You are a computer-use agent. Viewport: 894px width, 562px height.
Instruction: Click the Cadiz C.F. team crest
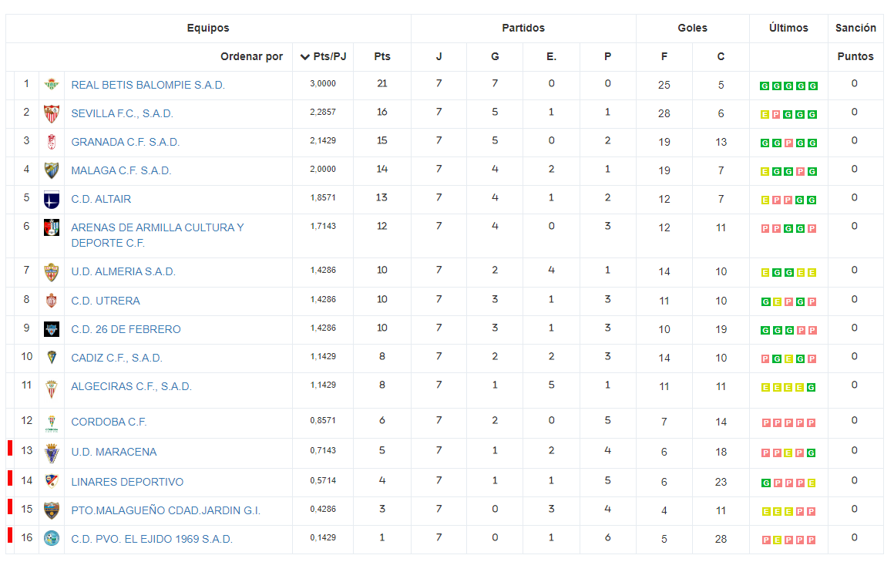coord(52,358)
